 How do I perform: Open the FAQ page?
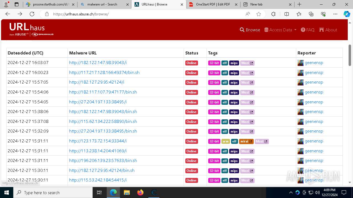pyautogui.click(x=307, y=30)
